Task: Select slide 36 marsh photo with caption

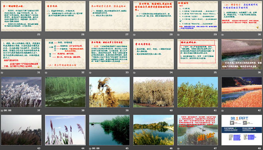Action: (242, 54)
